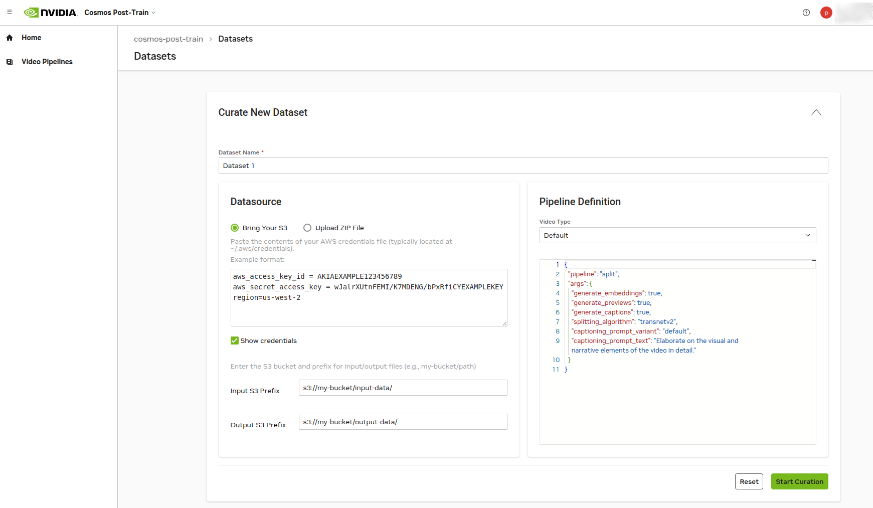This screenshot has width=873, height=508.
Task: Click the Home house icon
Action: [10, 38]
